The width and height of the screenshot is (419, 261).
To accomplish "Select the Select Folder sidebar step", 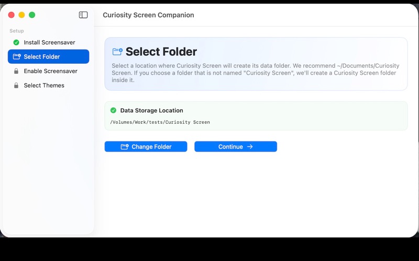I will point(48,56).
